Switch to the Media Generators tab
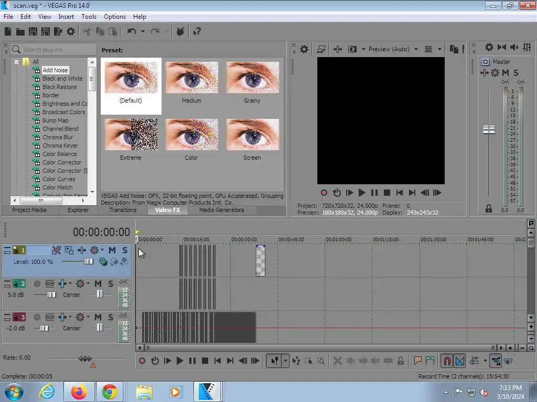 pos(222,210)
